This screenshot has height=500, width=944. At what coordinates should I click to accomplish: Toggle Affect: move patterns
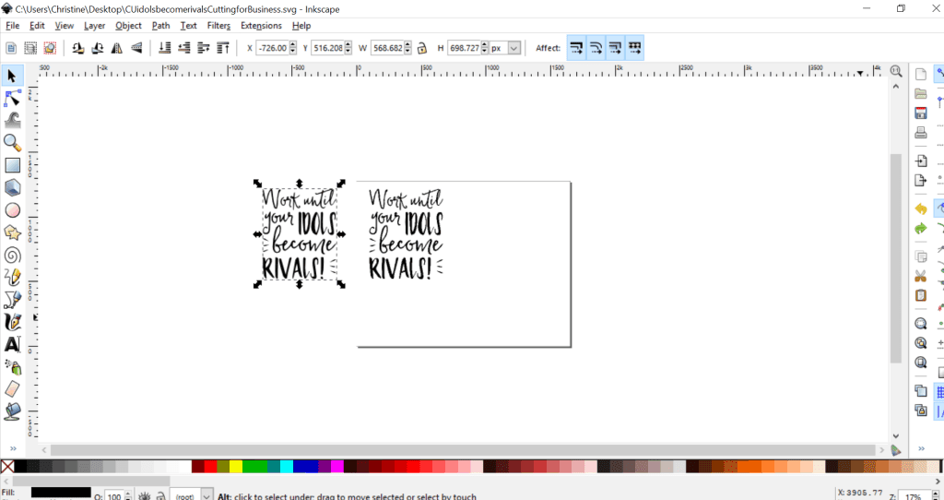coord(634,48)
